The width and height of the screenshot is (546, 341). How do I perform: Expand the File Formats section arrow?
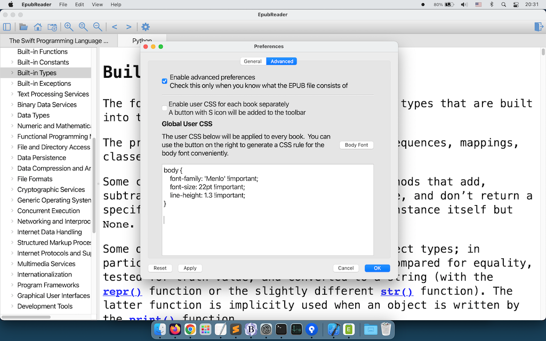click(x=12, y=180)
